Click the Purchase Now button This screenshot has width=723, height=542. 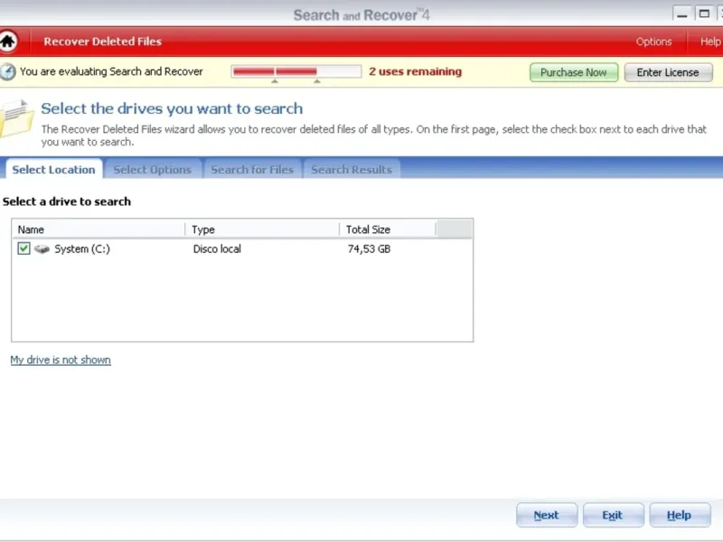tap(574, 72)
